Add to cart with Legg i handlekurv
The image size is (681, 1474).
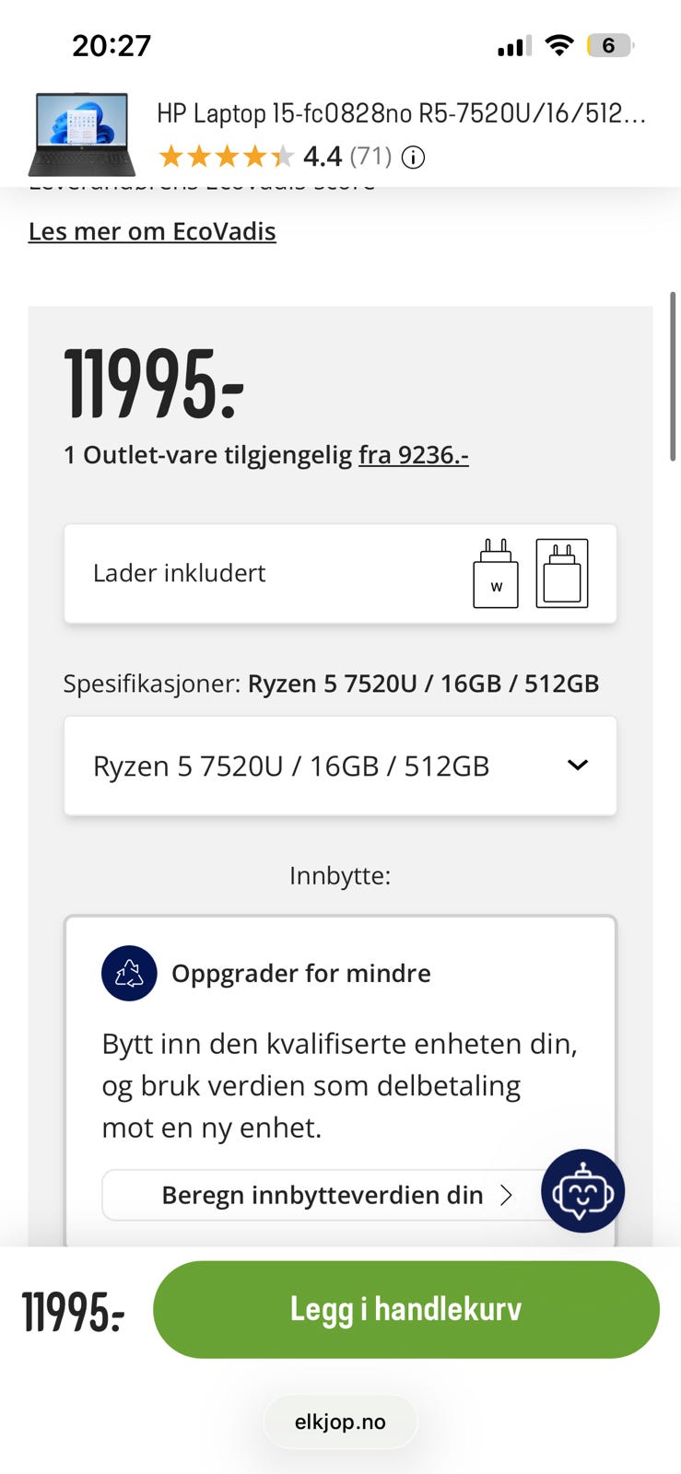tap(406, 1309)
